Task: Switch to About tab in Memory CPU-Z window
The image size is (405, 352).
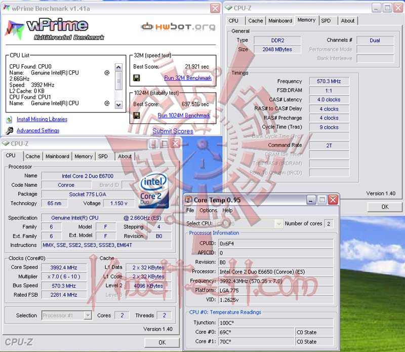Action: click(348, 21)
